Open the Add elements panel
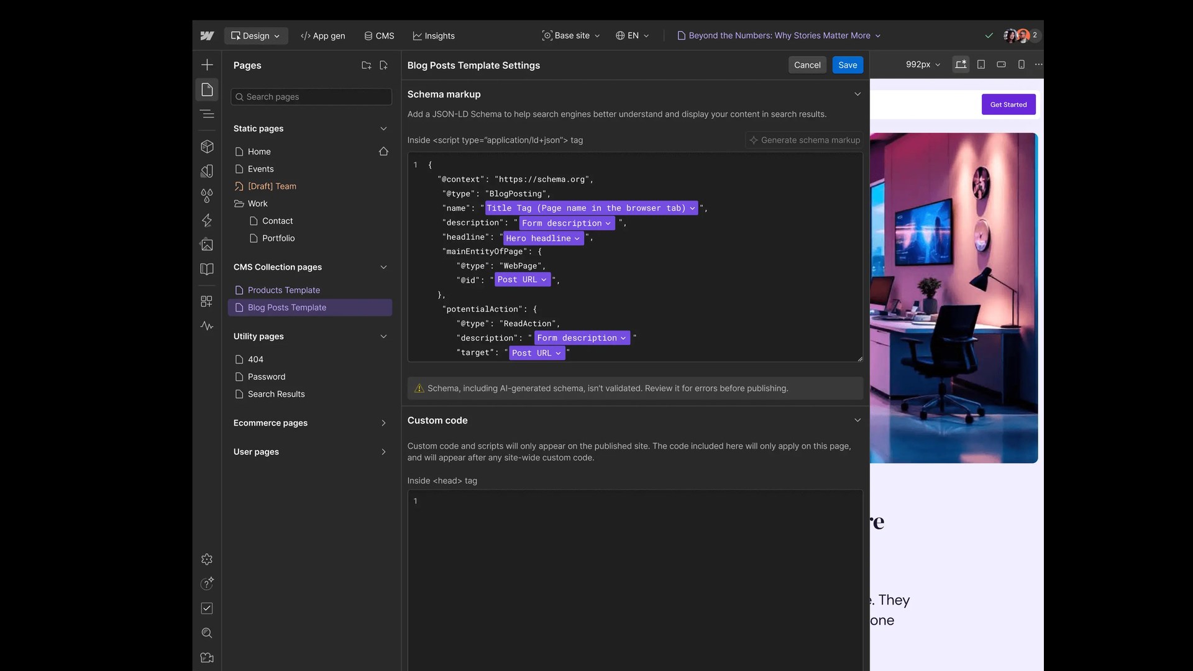1193x671 pixels. click(x=207, y=65)
